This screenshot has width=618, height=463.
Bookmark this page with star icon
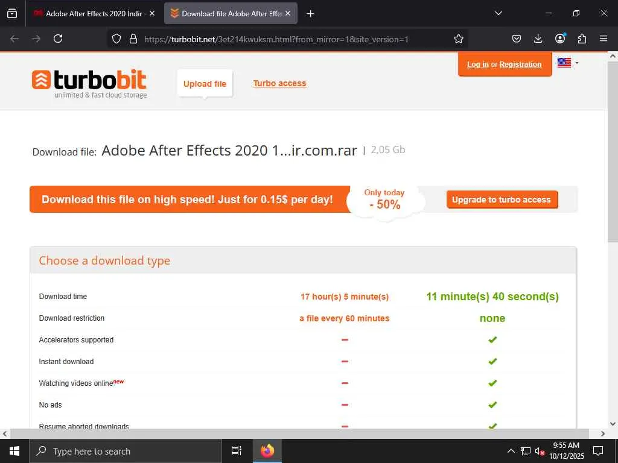[459, 39]
